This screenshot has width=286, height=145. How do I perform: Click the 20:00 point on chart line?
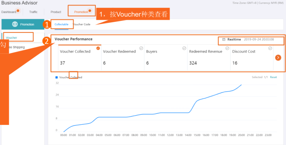coord(242,85)
